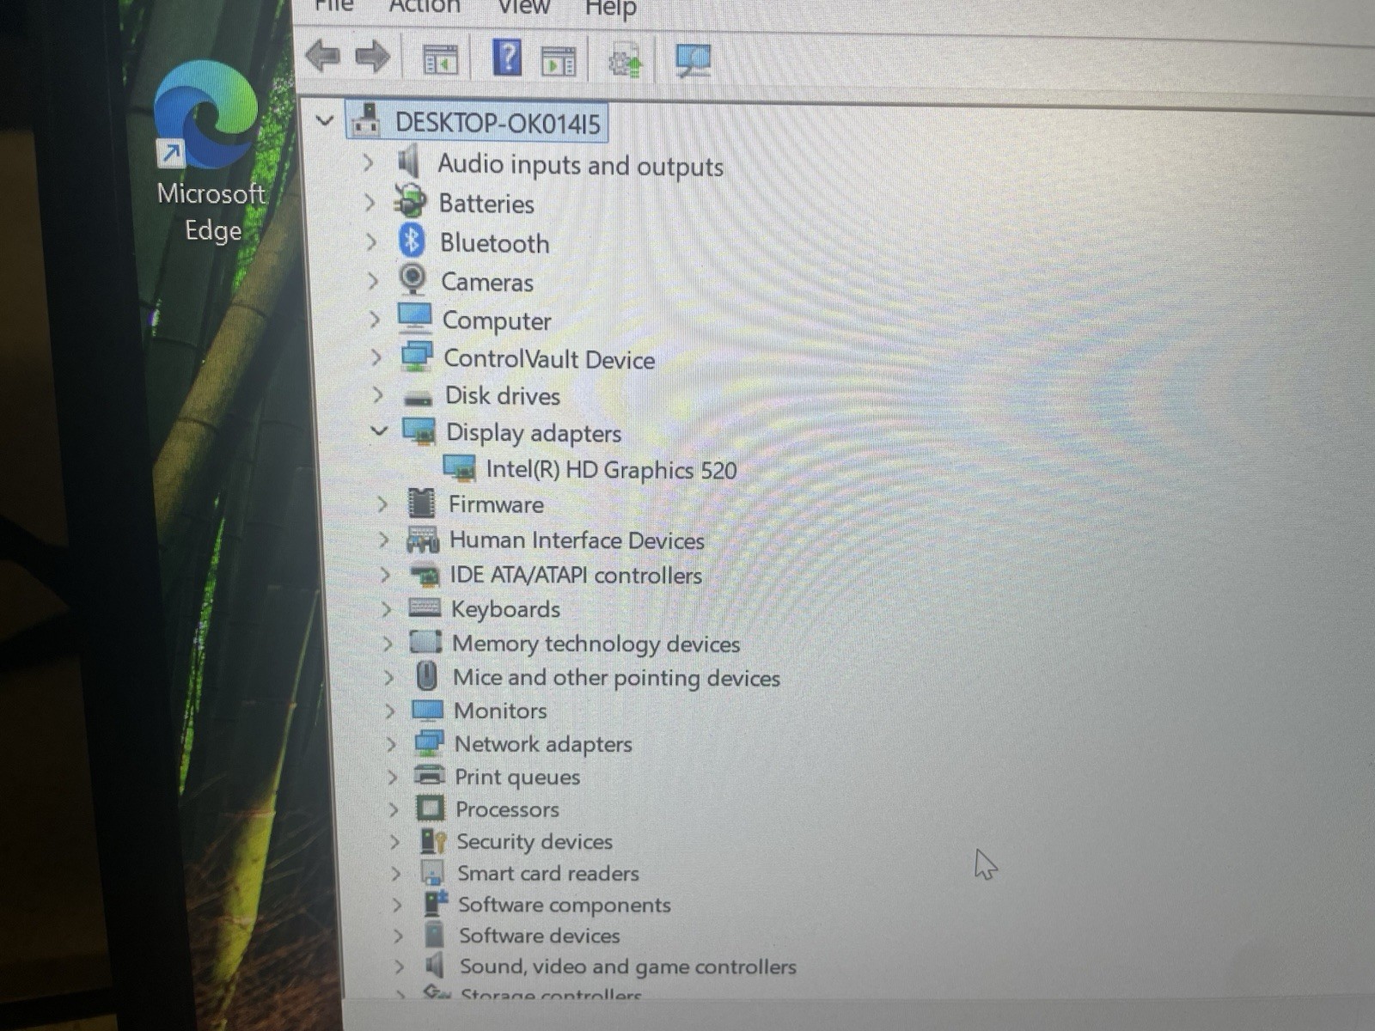The image size is (1375, 1031).
Task: Click the blue Help question mark icon
Action: (x=507, y=58)
